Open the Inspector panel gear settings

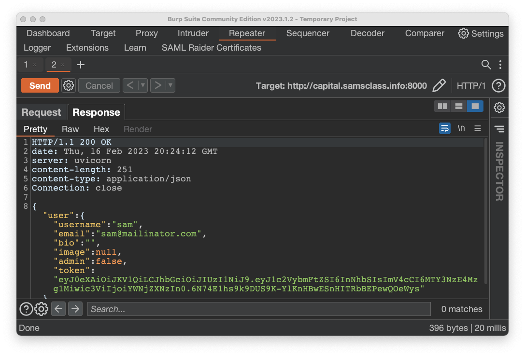tap(499, 108)
